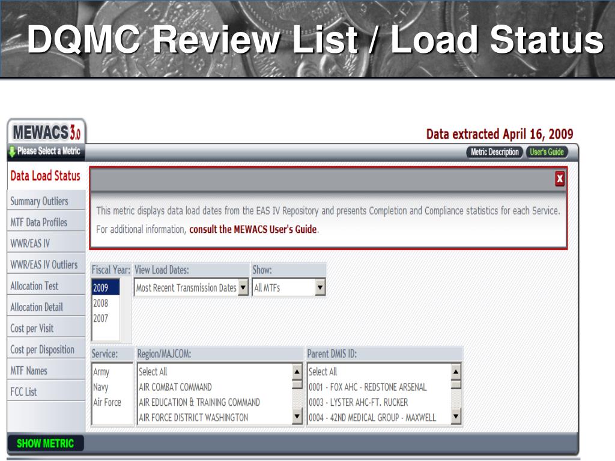Click the Region/MAJCOM scrollbar thumb
The height and width of the screenshot is (461, 615).
[297, 385]
